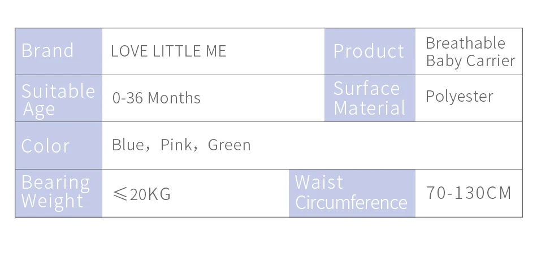Select the ≤20KG weight value
The width and height of the screenshot is (537, 278).
pyautogui.click(x=141, y=194)
